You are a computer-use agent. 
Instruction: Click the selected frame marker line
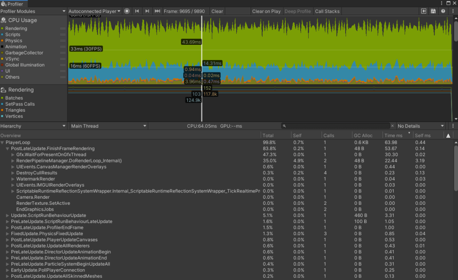pos(201,69)
